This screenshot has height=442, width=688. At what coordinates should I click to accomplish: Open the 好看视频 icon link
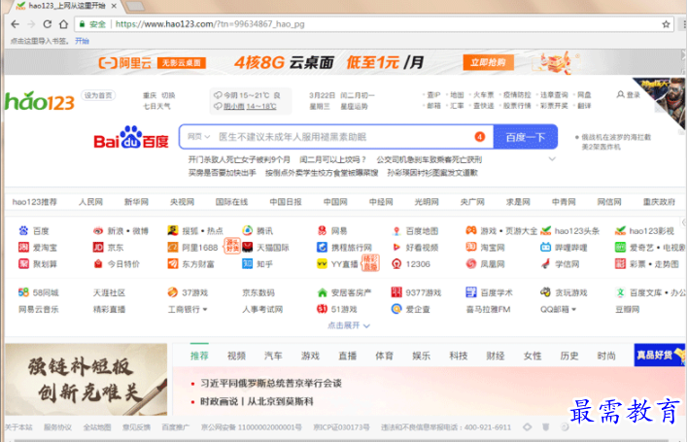[x=396, y=248]
